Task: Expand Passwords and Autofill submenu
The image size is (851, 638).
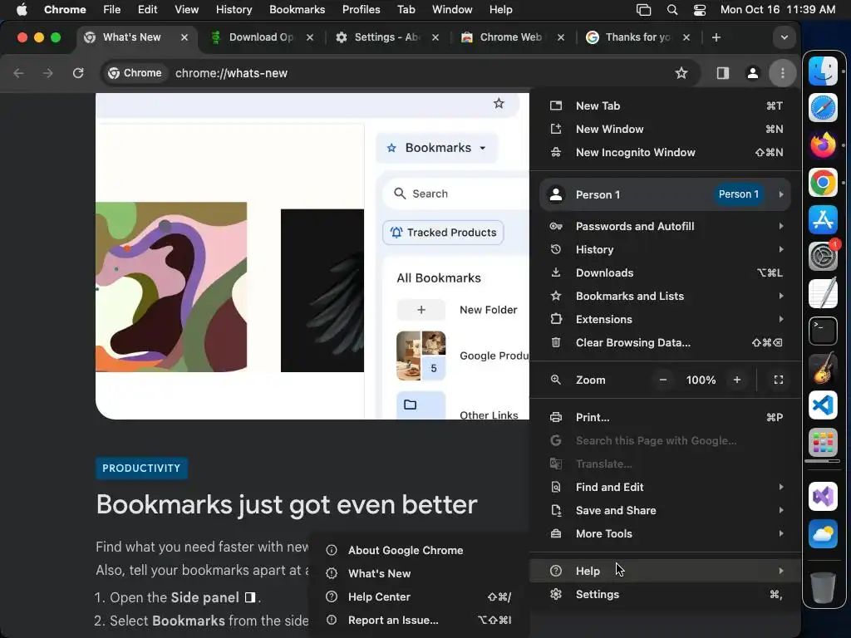Action: [666, 226]
